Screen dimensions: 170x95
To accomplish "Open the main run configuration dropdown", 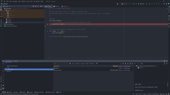I will pos(124,4).
